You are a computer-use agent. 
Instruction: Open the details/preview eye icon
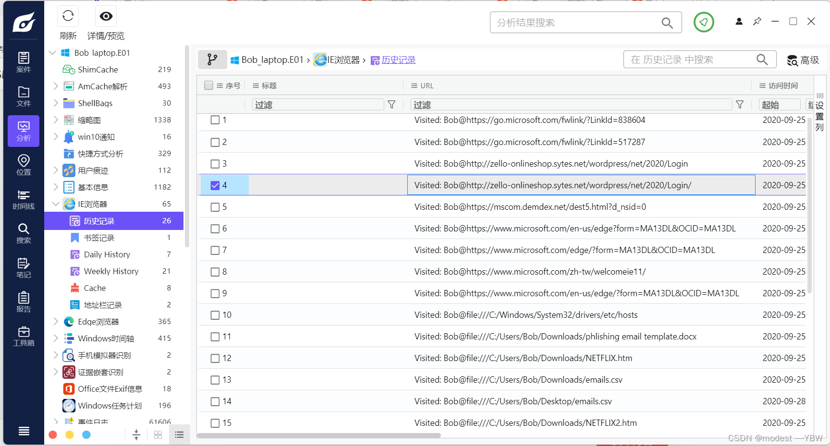(x=106, y=16)
